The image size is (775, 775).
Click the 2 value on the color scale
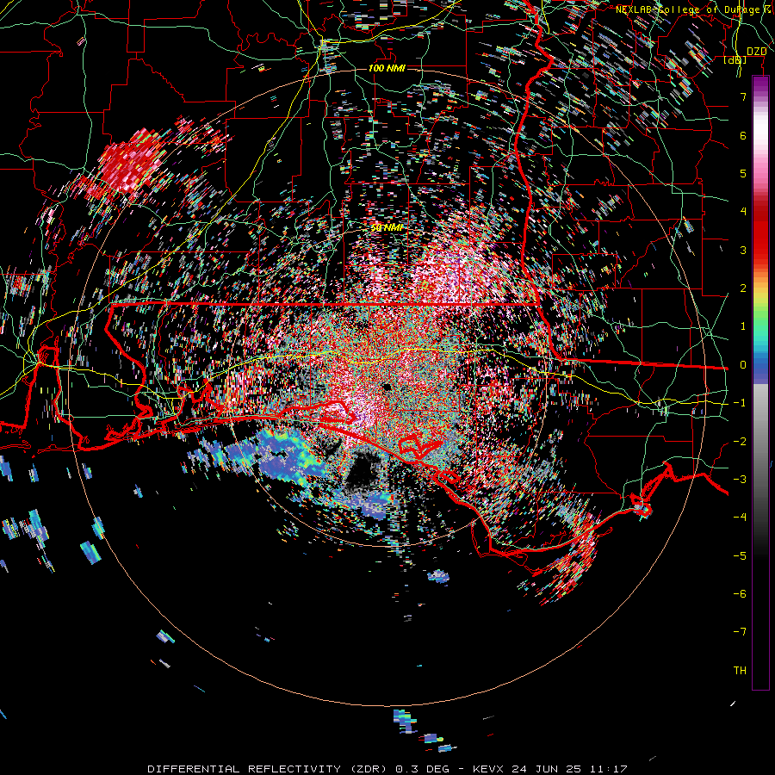point(743,288)
